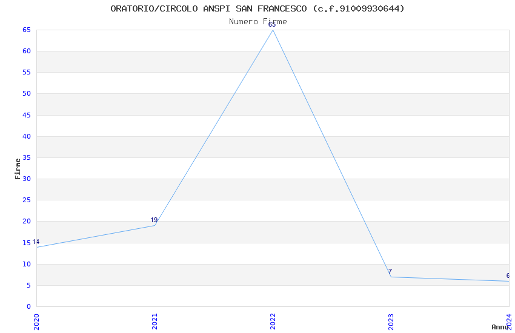This screenshot has height=333, width=515.
Task: Click the y-axis tick label '40'
Action: pyautogui.click(x=27, y=136)
